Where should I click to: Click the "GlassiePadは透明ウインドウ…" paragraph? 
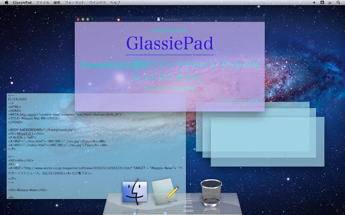pyautogui.click(x=170, y=71)
